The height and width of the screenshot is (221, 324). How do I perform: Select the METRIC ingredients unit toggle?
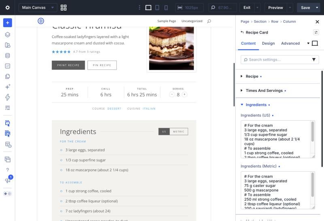coord(179,132)
